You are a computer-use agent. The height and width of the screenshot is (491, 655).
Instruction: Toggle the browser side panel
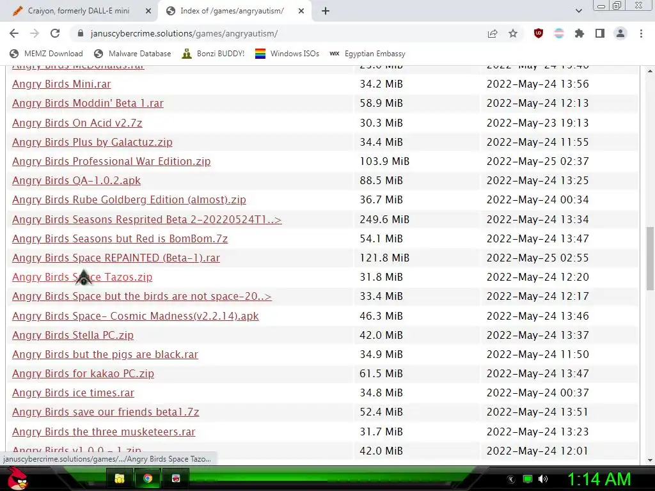600,33
